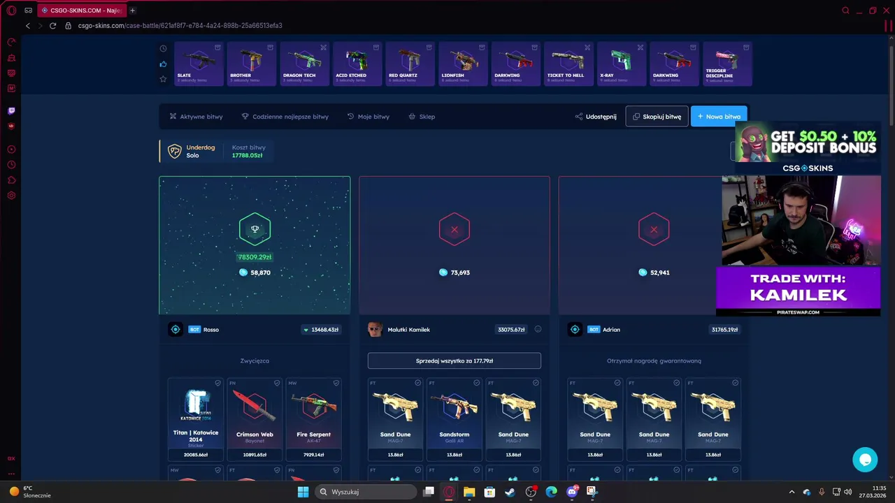Viewport: 895px width, 503px height.
Task: Click the Opera sidebar settings gear icon
Action: 11,196
